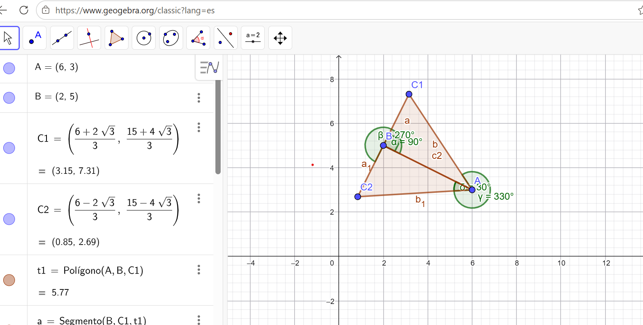Image resolution: width=643 pixels, height=325 pixels.
Task: Select the Move Graphics View tool
Action: (x=280, y=38)
